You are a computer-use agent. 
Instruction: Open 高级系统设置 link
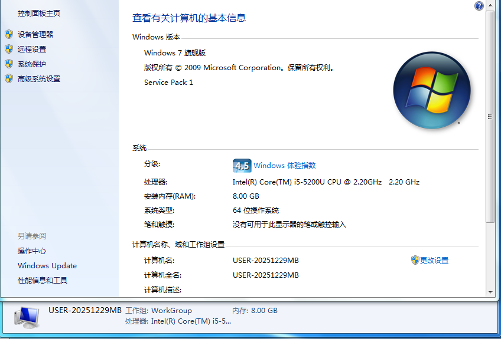pos(39,79)
